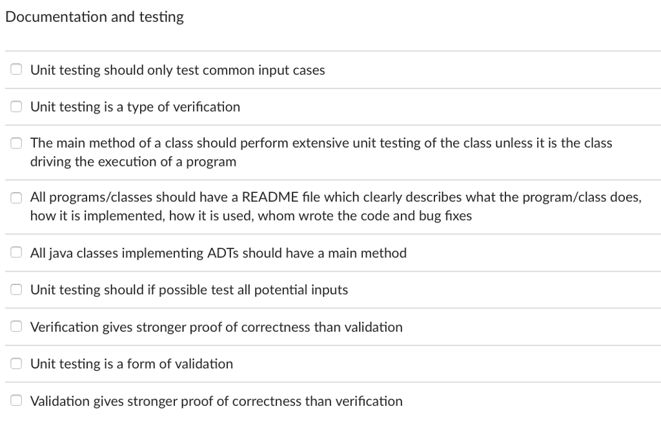Screen dimensions: 661x422
Task: Click the text 'Unit testing is a type of verification'
Action: point(135,106)
